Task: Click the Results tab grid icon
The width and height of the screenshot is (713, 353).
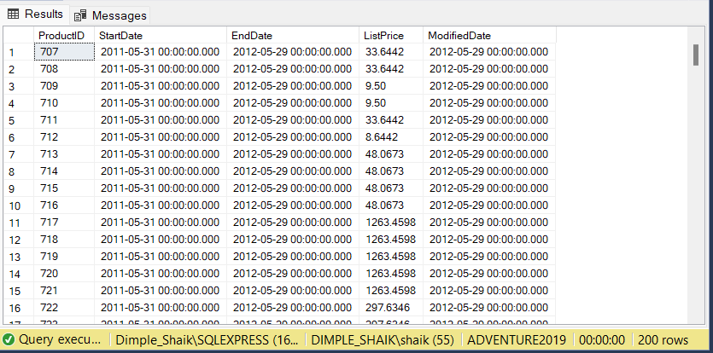Action: tap(14, 14)
